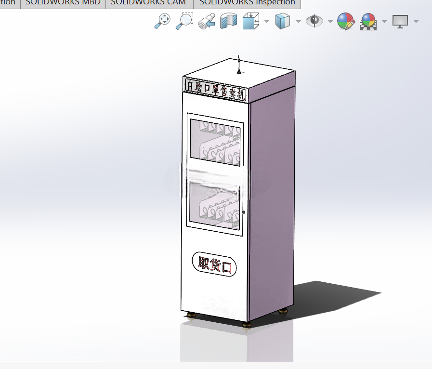This screenshot has width=432, height=369.
Task: Open the Edit Appearance color ball
Action: point(346,21)
